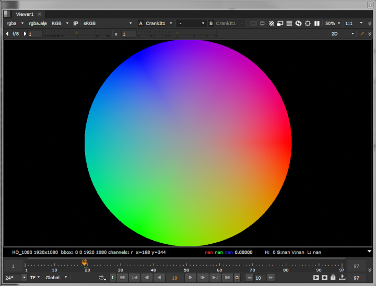Select the Viewer1 tab
Image resolution: width=376 pixels, height=286 pixels.
tap(23, 14)
